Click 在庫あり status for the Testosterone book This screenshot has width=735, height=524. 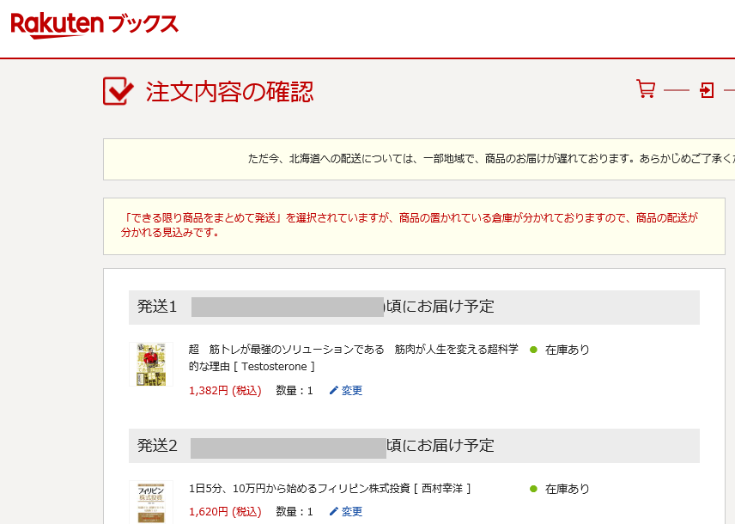click(568, 350)
